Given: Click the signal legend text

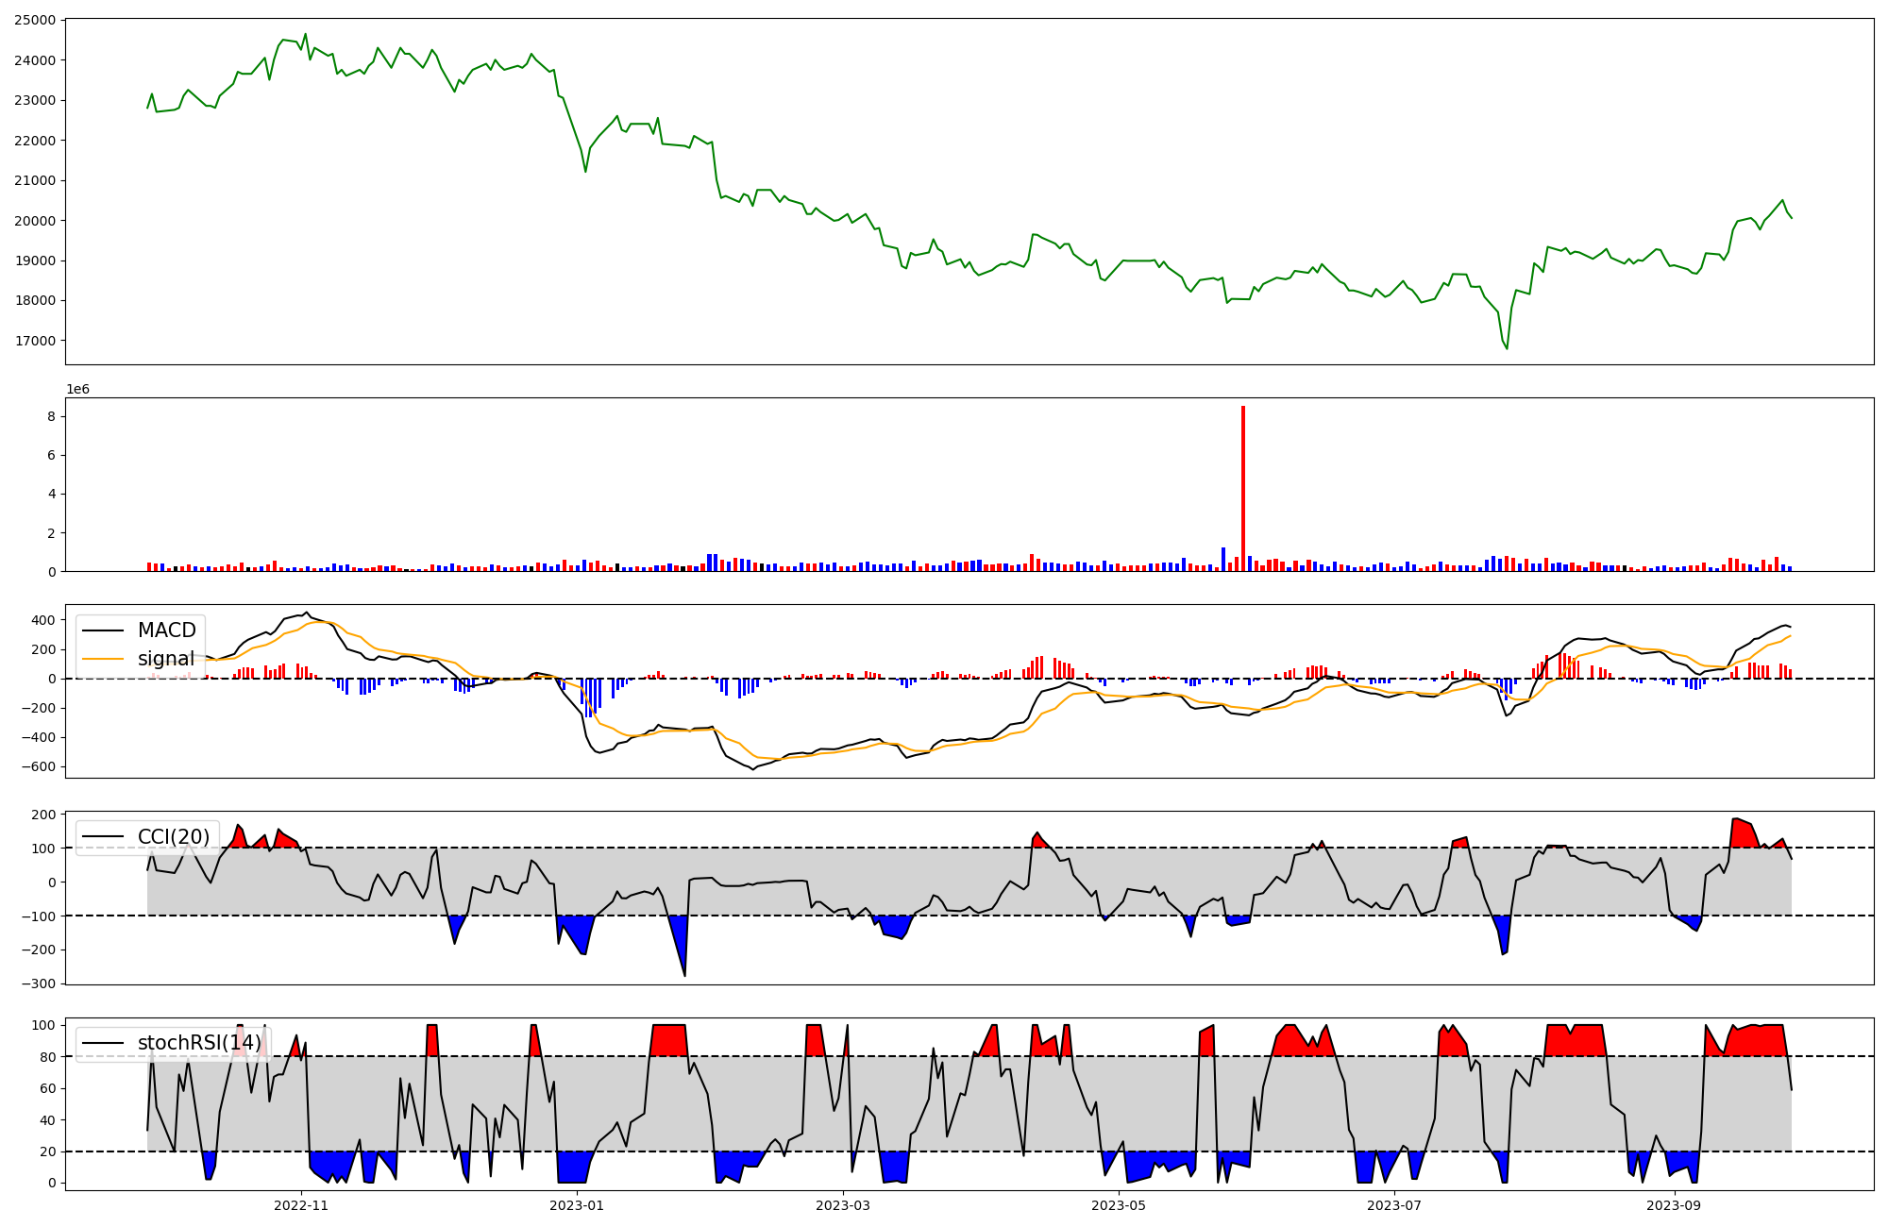Looking at the screenshot, I should coord(166,659).
